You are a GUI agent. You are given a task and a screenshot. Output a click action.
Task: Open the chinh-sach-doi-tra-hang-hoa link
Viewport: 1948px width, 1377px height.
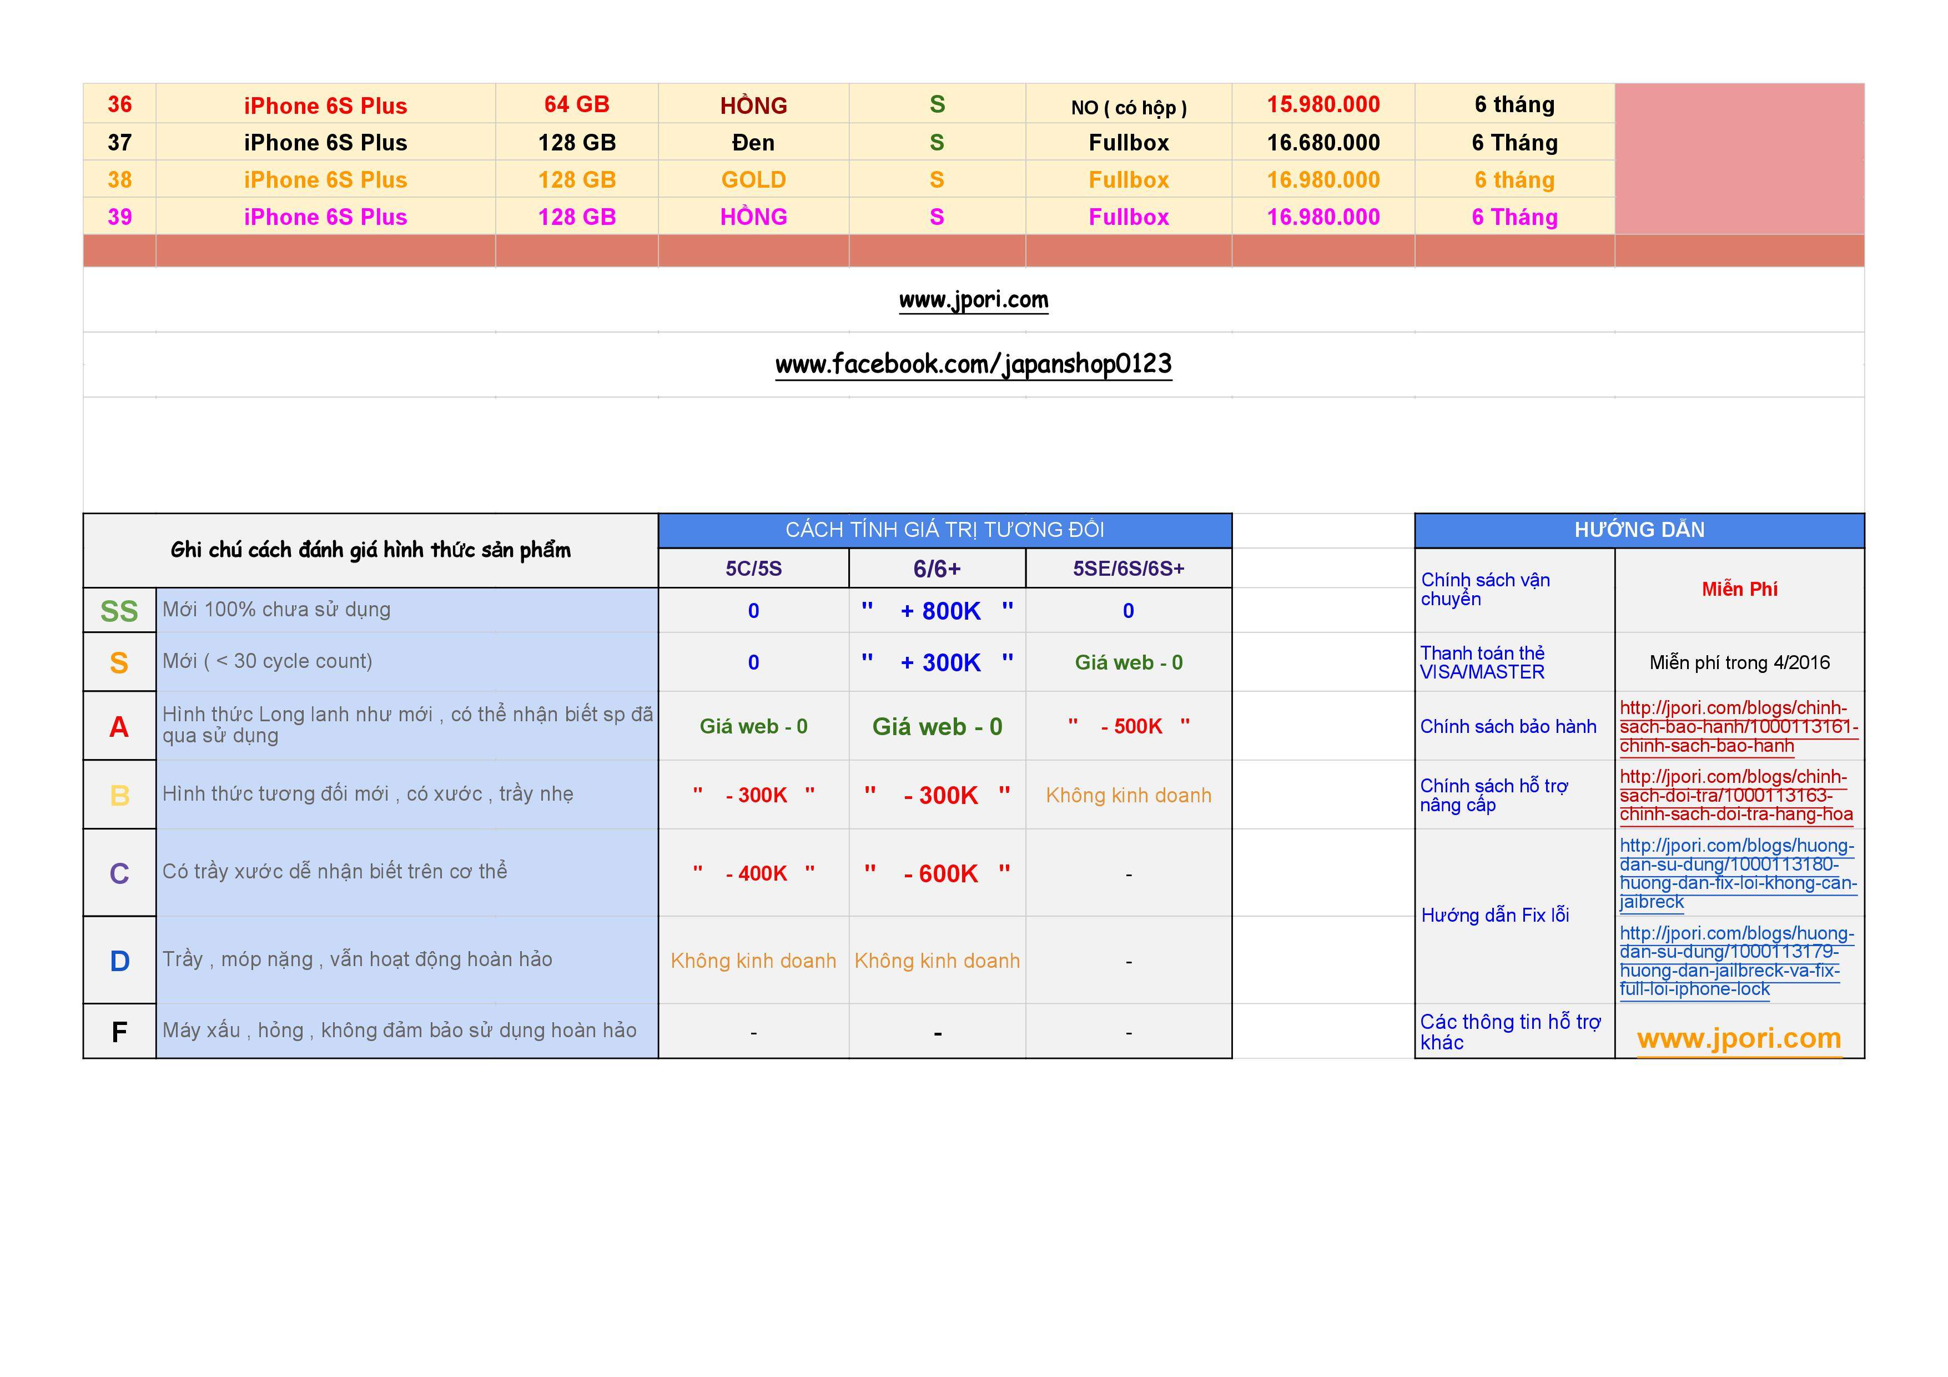click(x=1736, y=796)
